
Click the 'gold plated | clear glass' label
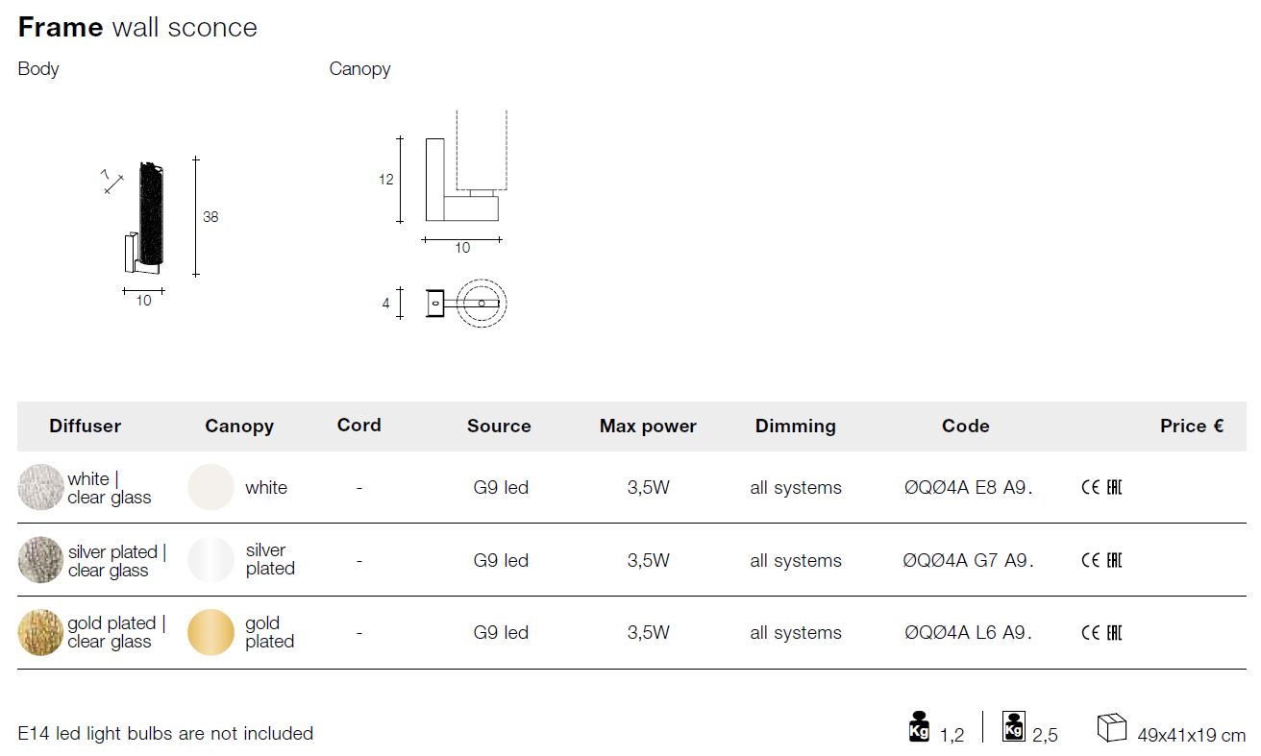point(117,632)
